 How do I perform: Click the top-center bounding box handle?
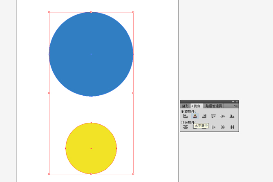[91, 12]
